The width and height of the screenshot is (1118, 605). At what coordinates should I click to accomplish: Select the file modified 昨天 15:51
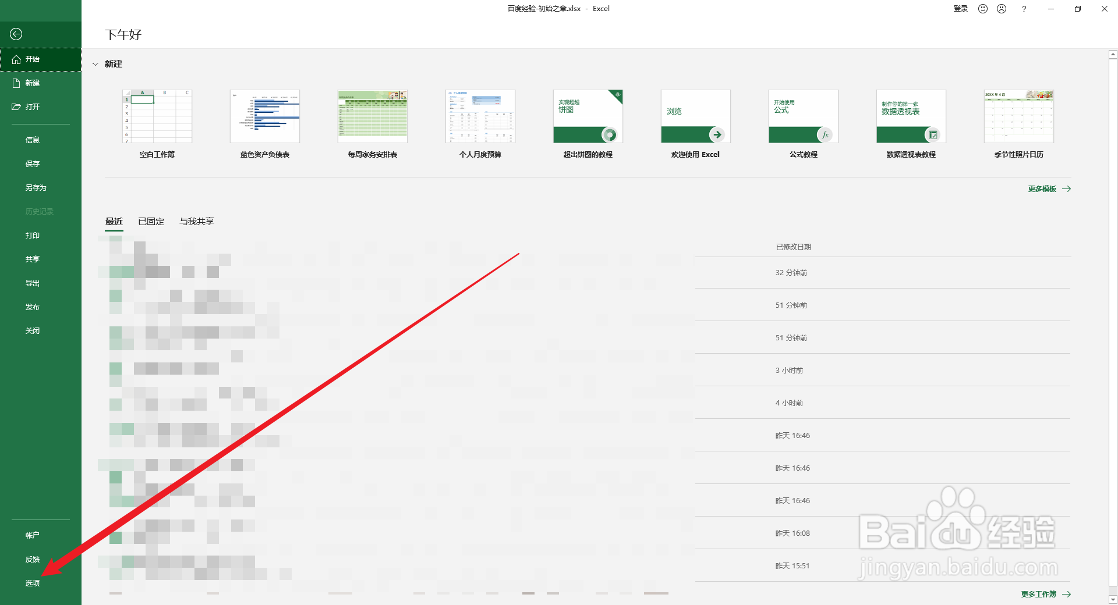(588, 566)
